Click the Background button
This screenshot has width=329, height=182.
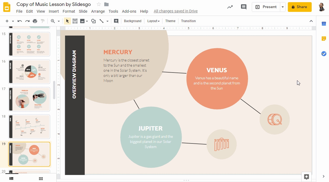coord(133,21)
